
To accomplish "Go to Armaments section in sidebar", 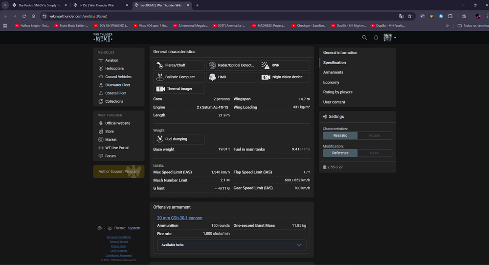I will [x=333, y=72].
